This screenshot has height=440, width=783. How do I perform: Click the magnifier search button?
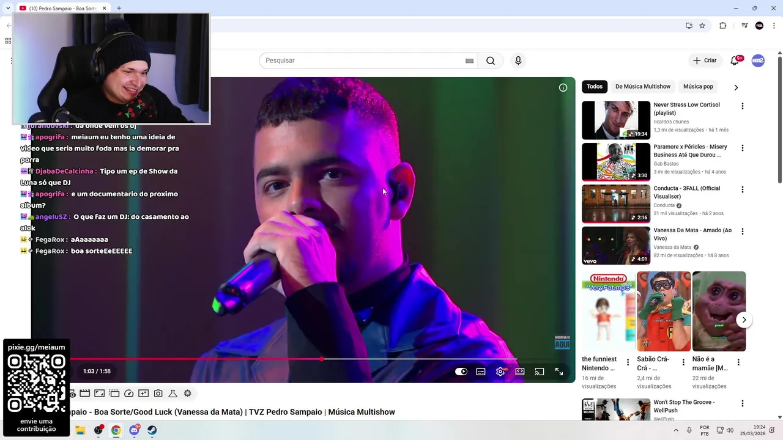coord(491,61)
